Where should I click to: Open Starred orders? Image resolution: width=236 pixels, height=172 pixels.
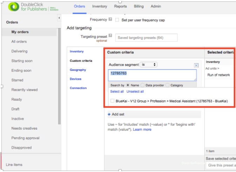click(17, 80)
